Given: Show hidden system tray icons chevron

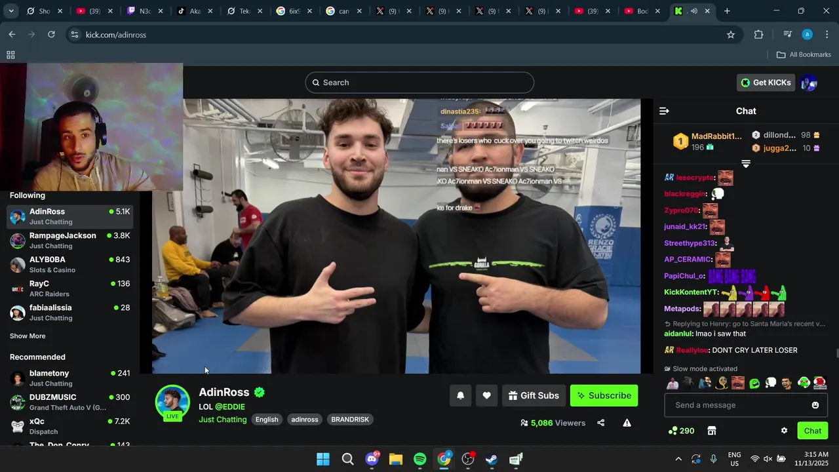Looking at the screenshot, I should point(678,459).
